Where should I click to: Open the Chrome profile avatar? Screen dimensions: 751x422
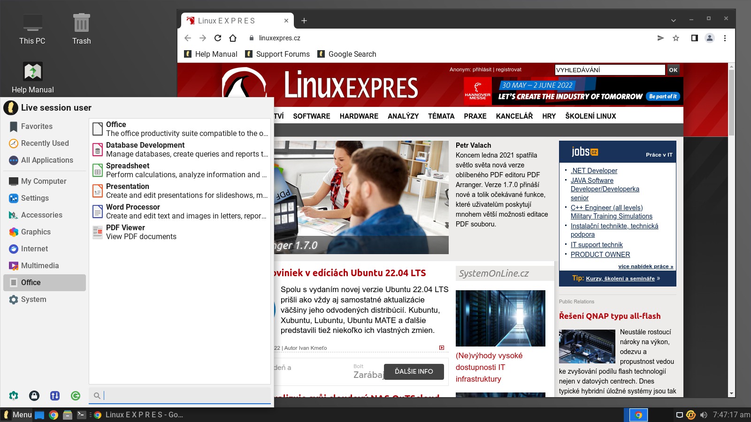coord(710,38)
